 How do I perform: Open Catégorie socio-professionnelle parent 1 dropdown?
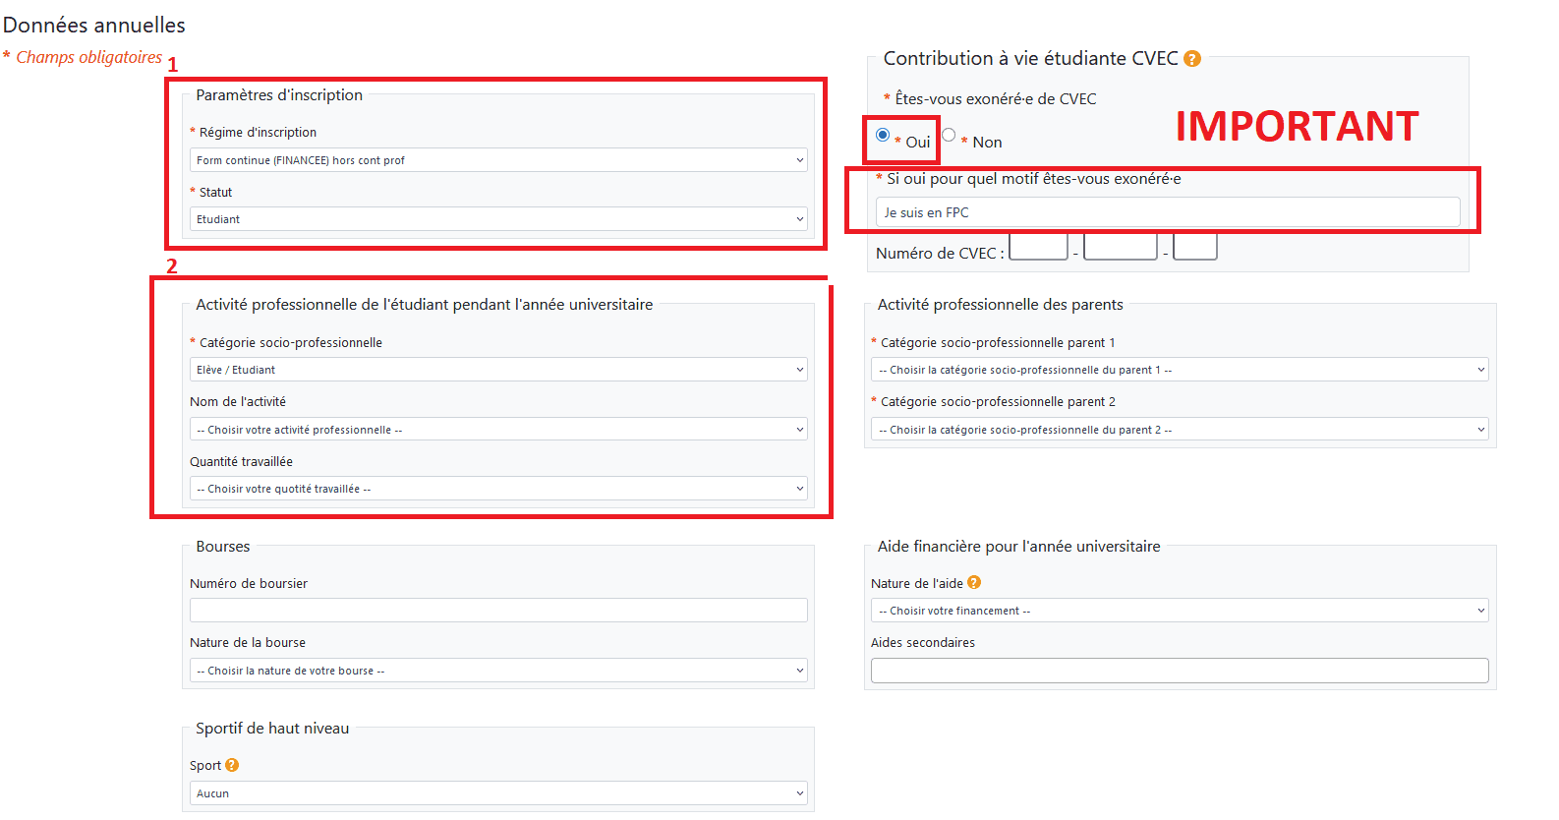(x=1179, y=370)
